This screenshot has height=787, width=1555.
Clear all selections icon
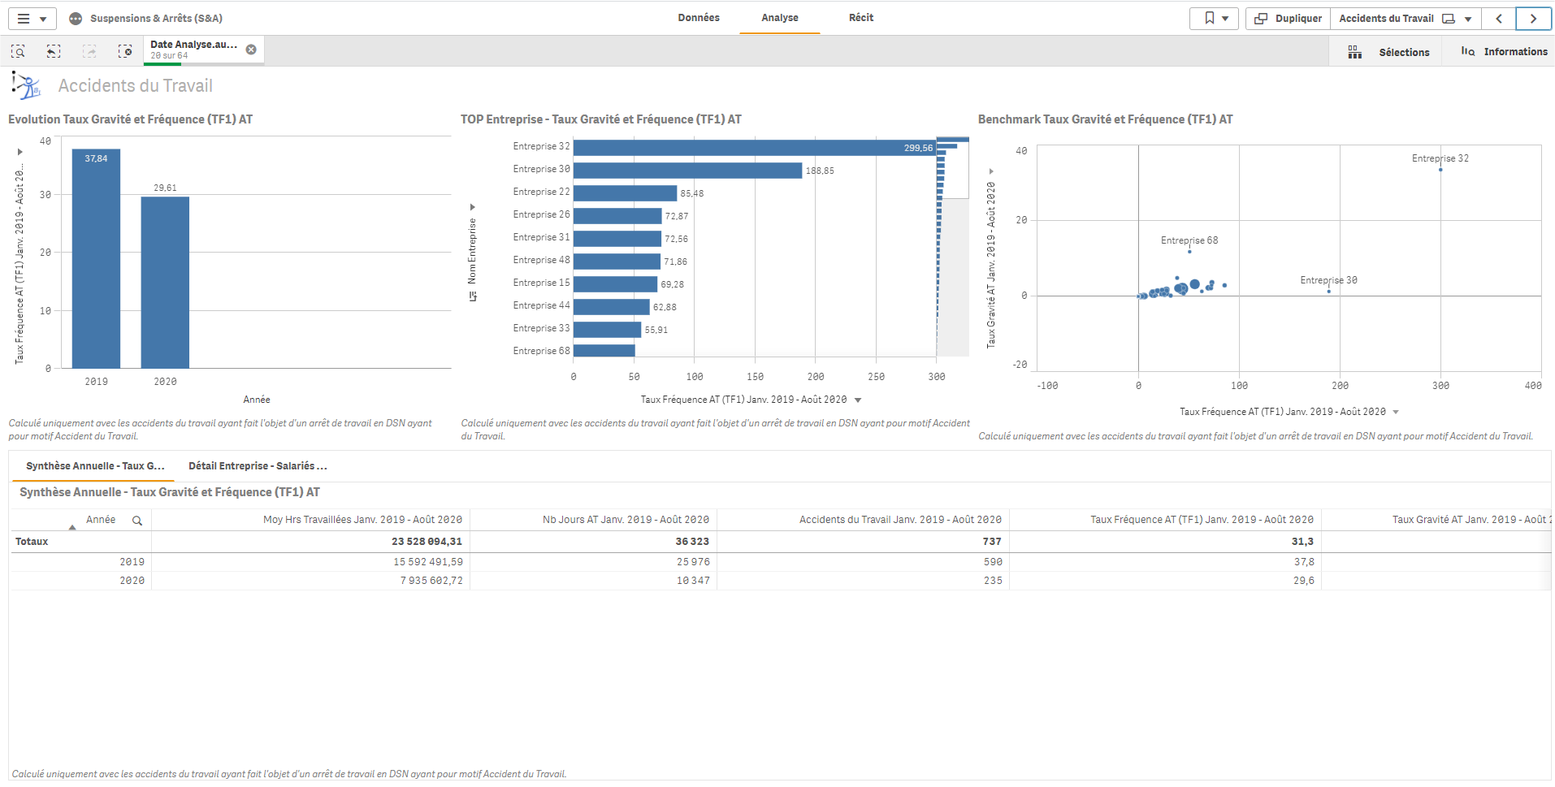click(125, 52)
